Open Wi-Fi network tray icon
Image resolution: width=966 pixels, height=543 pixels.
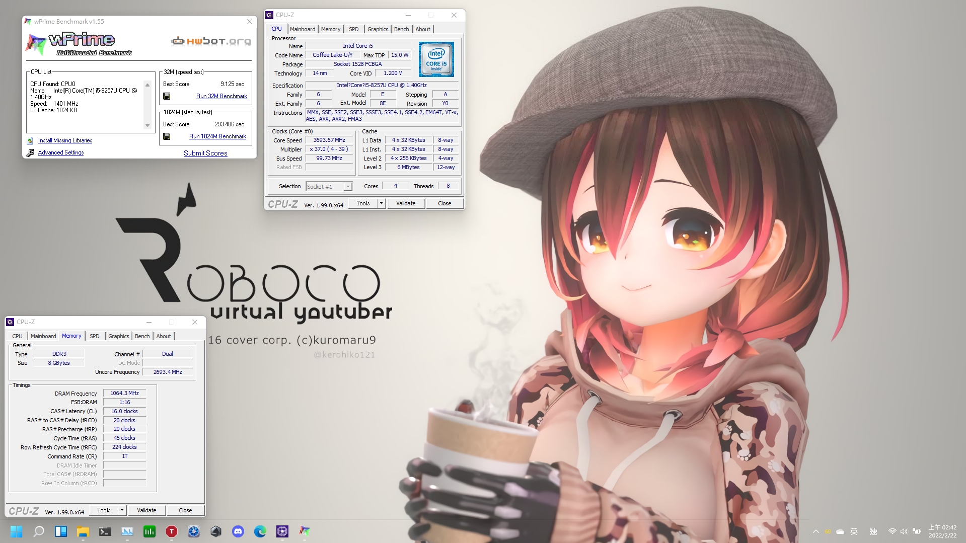892,531
